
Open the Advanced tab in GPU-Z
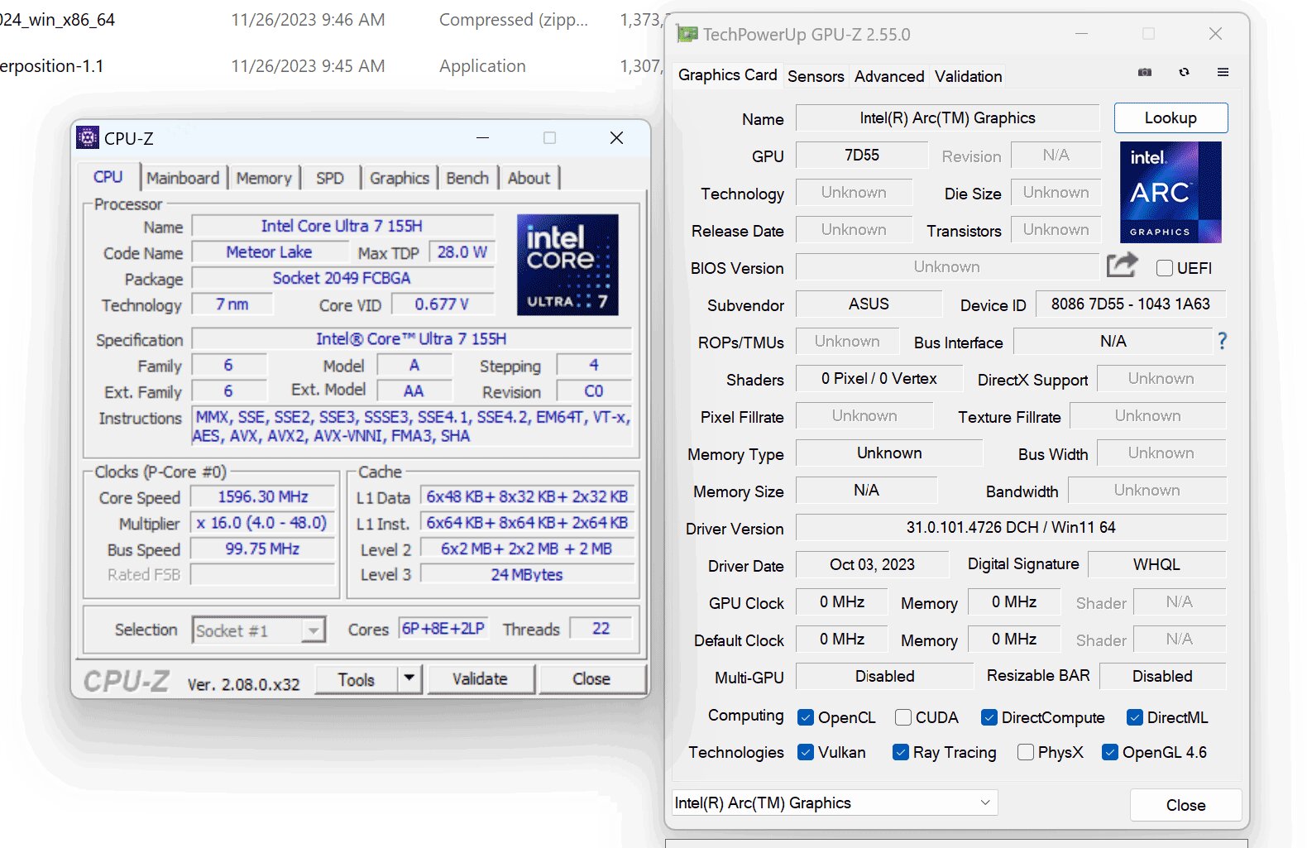click(x=889, y=76)
